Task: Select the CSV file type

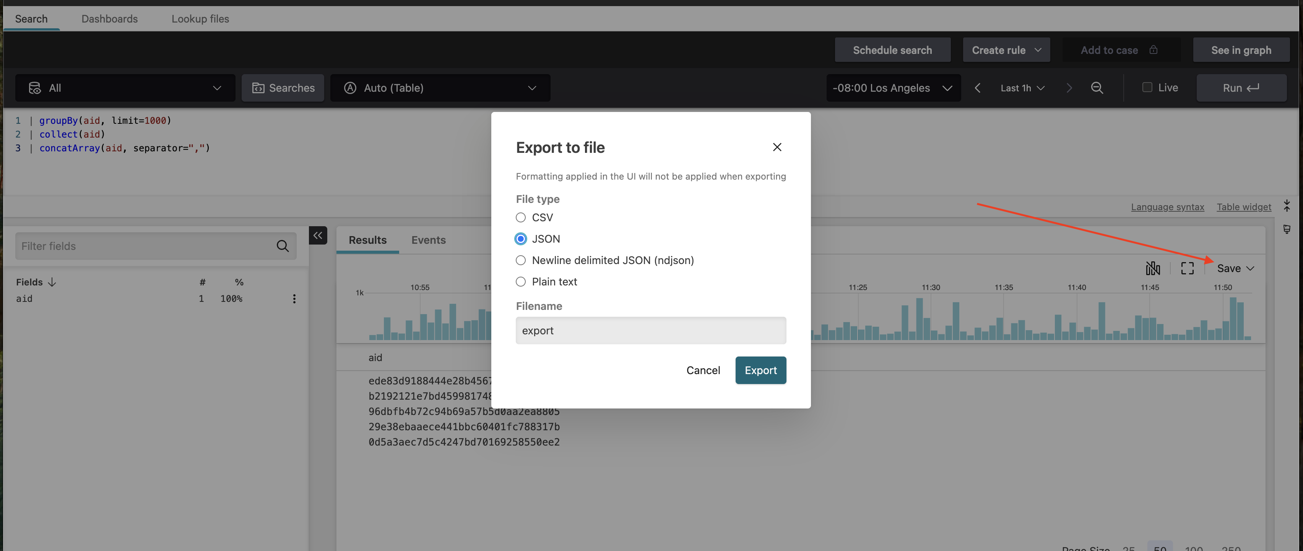Action: point(520,217)
